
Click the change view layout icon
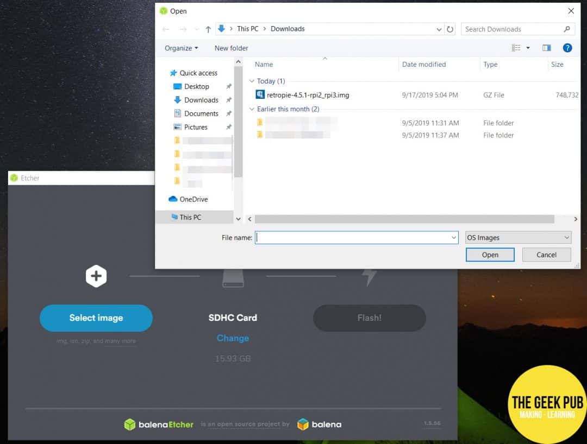516,48
